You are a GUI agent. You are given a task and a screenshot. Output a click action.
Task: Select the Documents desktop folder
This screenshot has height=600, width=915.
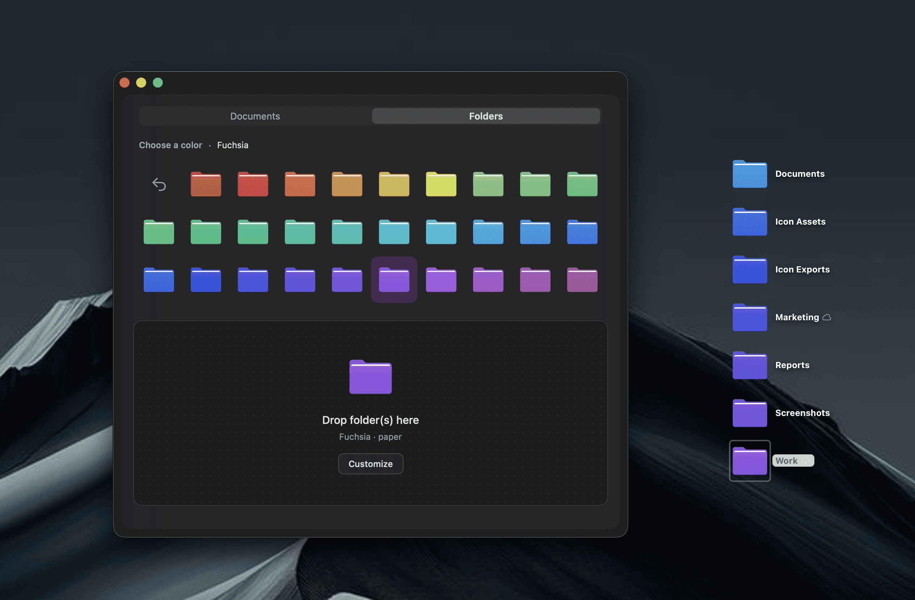pyautogui.click(x=749, y=174)
